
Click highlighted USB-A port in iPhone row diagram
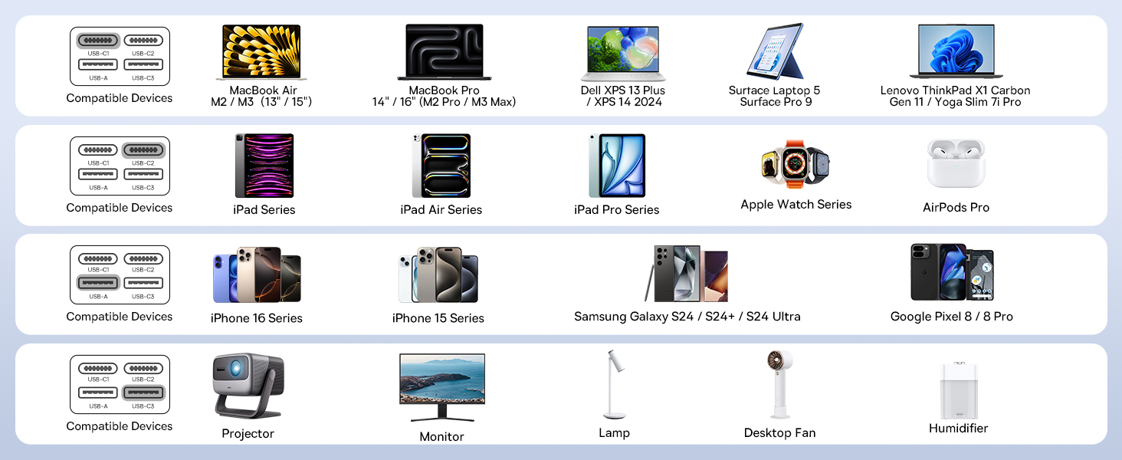(x=98, y=284)
